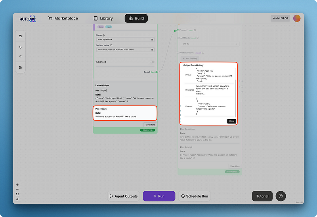The height and width of the screenshot is (217, 317).
Task: Open Schedule Run
Action: tap(195, 196)
